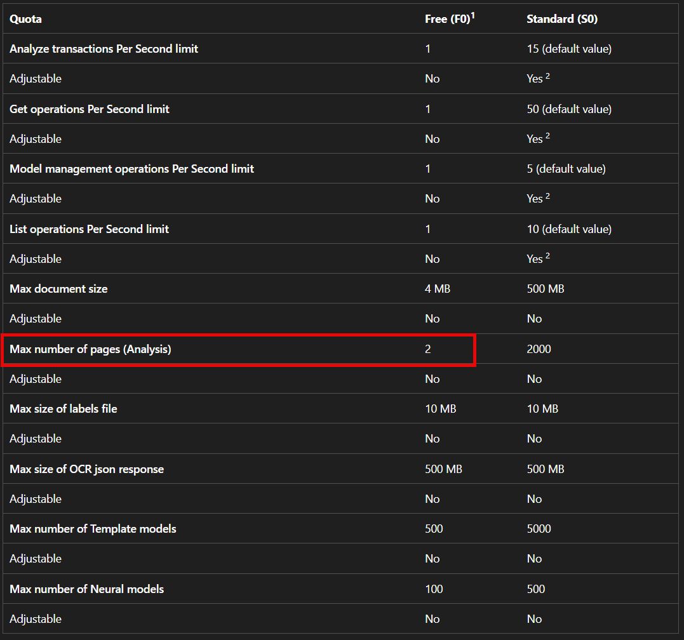
Task: Click the 10 (default value) cell
Action: click(568, 229)
